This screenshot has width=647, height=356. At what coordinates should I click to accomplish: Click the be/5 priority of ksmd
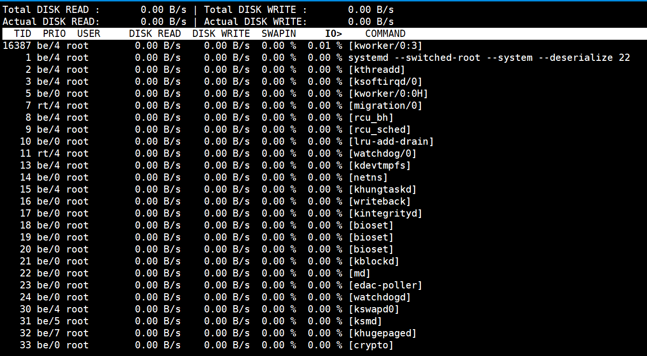click(48, 321)
